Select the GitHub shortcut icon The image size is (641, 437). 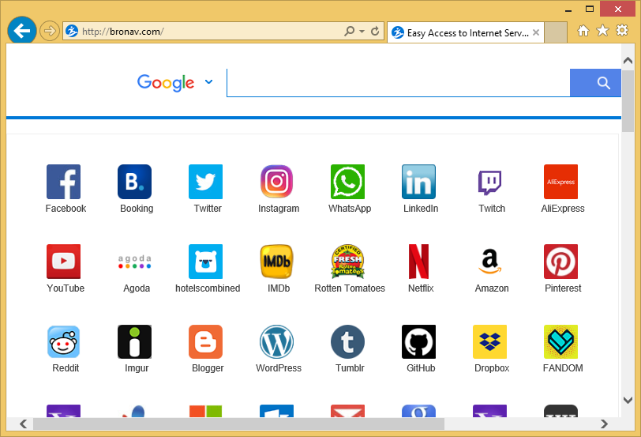[418, 341]
